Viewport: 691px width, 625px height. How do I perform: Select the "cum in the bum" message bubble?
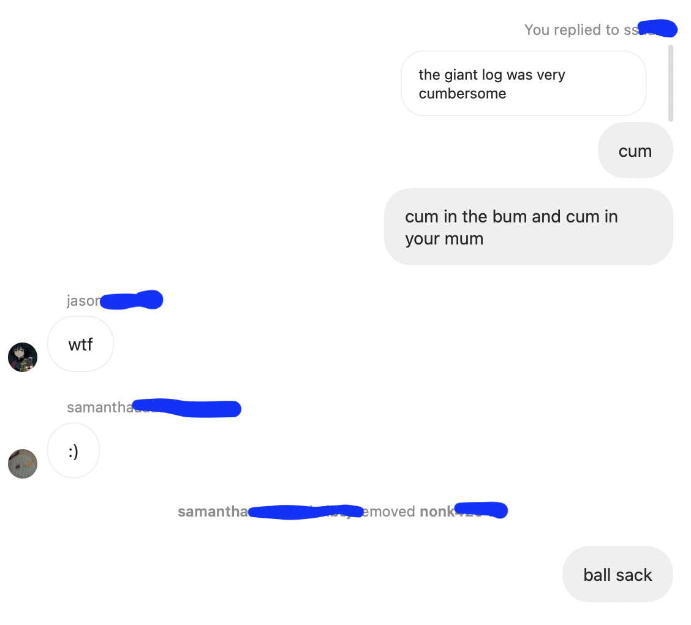pos(529,227)
